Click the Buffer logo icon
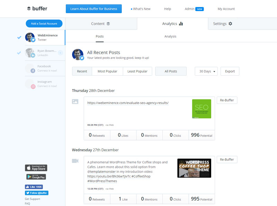277x206 pixels. point(29,8)
